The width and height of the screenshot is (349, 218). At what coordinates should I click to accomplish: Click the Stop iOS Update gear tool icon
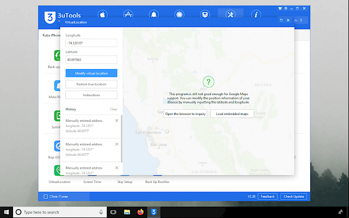[57, 146]
